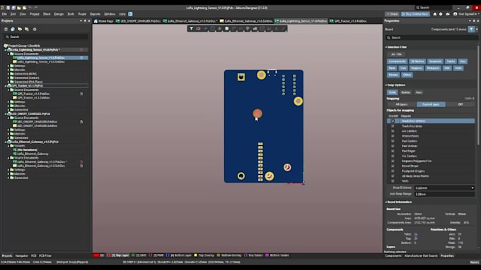Toggle the Track/Arcs Vertices snapping checkbox

[x=393, y=121]
